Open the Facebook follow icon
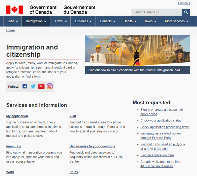The image size is (197, 176). (25, 86)
